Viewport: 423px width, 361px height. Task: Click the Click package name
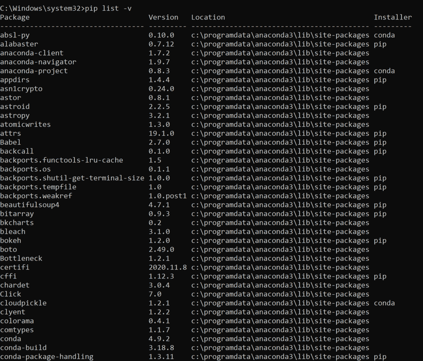click(10, 294)
